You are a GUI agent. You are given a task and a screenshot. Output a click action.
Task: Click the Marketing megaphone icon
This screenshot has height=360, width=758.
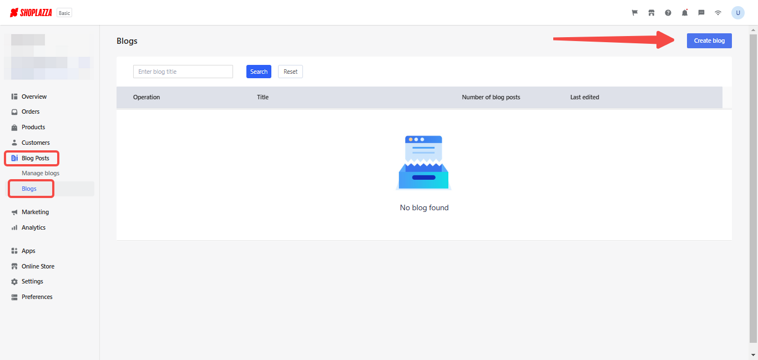[x=14, y=212]
